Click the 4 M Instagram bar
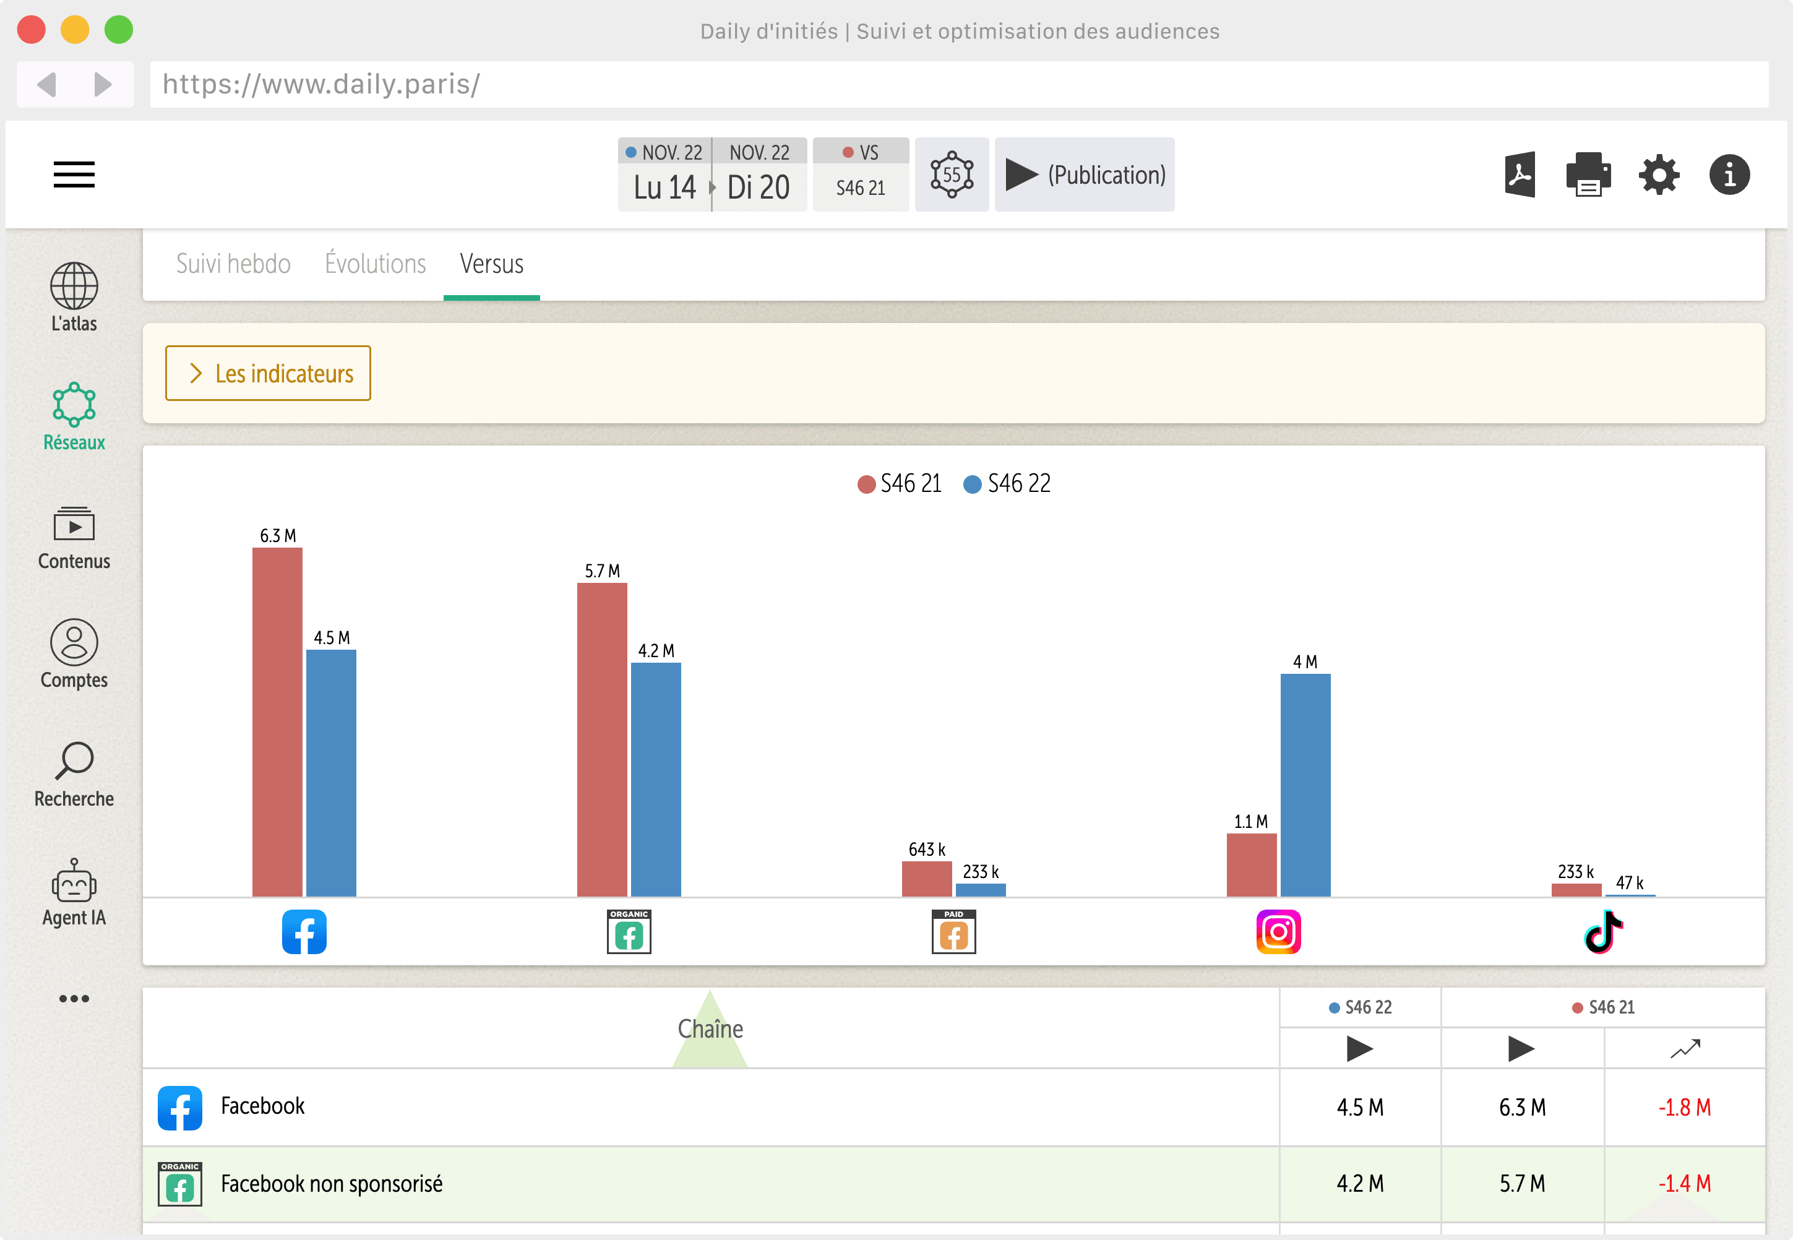Screen dimensions: 1793x1240 tap(1305, 785)
